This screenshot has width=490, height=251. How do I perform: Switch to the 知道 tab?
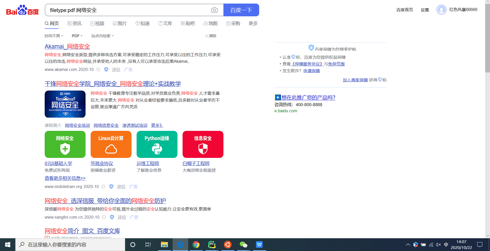coord(142,23)
